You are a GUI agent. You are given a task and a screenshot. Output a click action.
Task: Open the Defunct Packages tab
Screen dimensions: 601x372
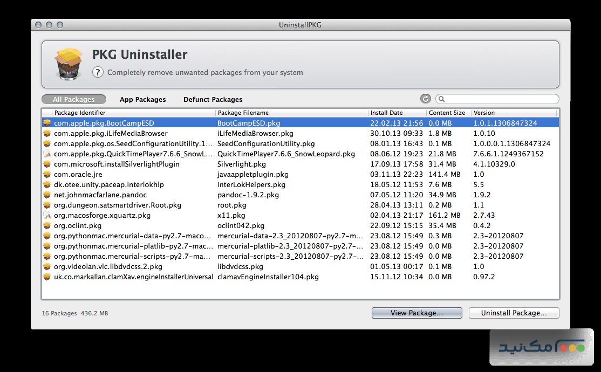coord(213,99)
